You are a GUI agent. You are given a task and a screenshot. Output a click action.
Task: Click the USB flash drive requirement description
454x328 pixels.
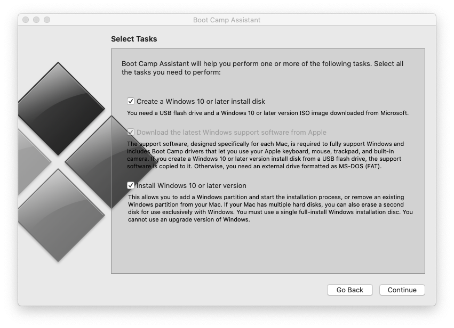point(268,113)
